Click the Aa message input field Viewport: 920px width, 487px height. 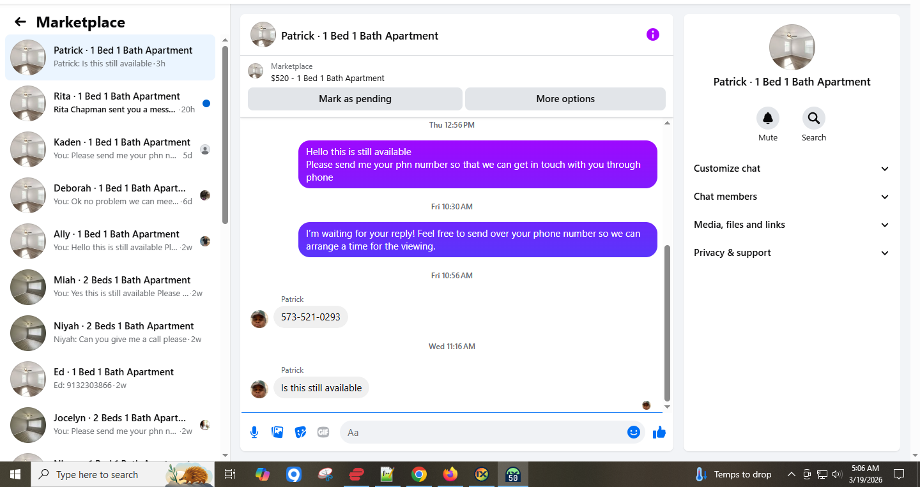tap(482, 432)
